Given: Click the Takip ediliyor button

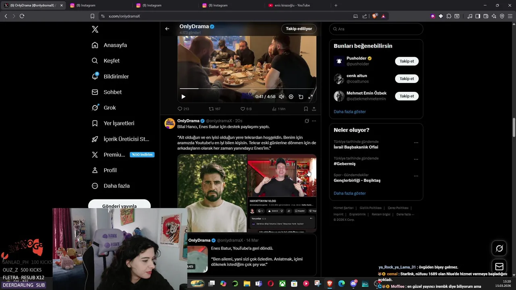Looking at the screenshot, I should tap(299, 29).
